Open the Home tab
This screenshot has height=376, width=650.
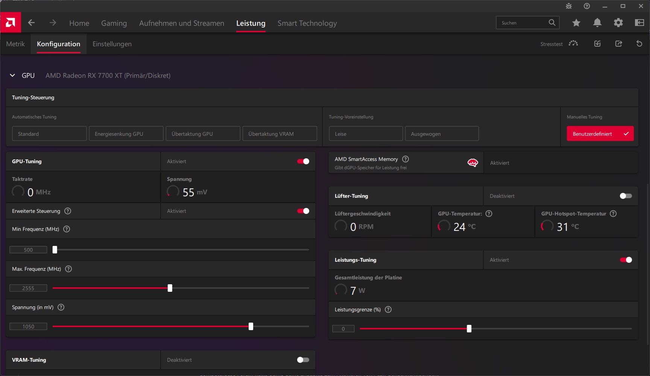point(79,23)
